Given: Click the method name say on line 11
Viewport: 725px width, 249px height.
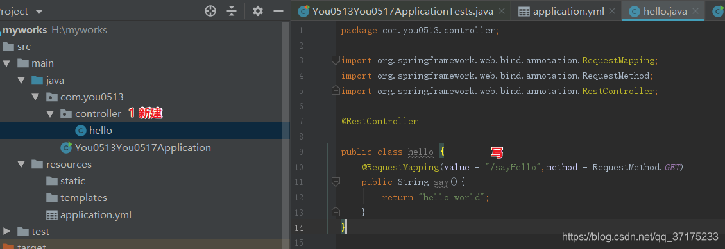Looking at the screenshot, I should point(441,182).
